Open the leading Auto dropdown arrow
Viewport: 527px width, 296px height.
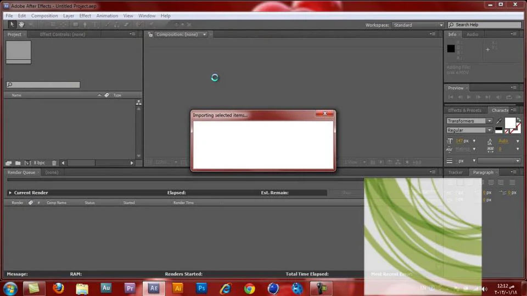pos(518,141)
